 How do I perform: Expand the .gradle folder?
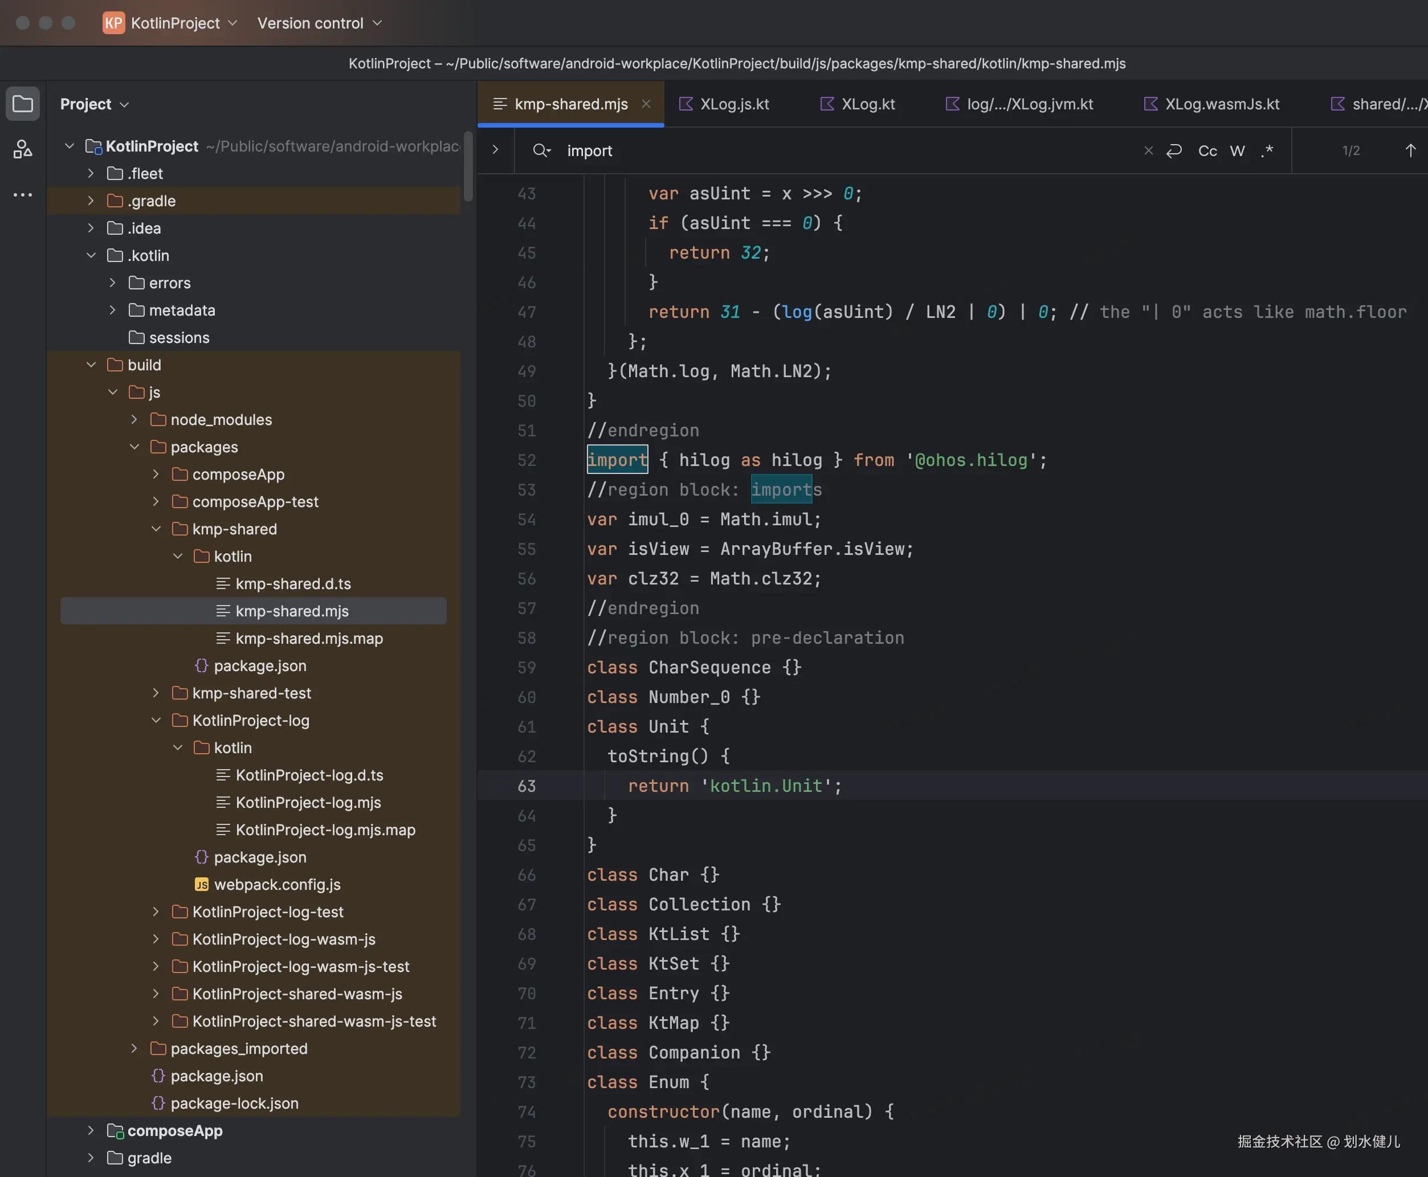click(91, 201)
